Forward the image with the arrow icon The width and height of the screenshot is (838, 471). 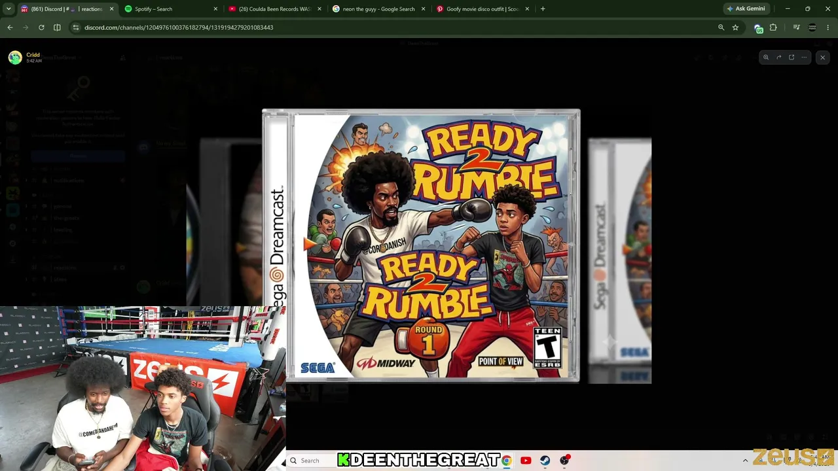[778, 58]
